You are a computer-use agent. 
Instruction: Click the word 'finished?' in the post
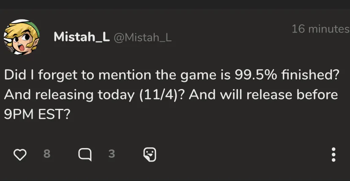click(x=309, y=76)
